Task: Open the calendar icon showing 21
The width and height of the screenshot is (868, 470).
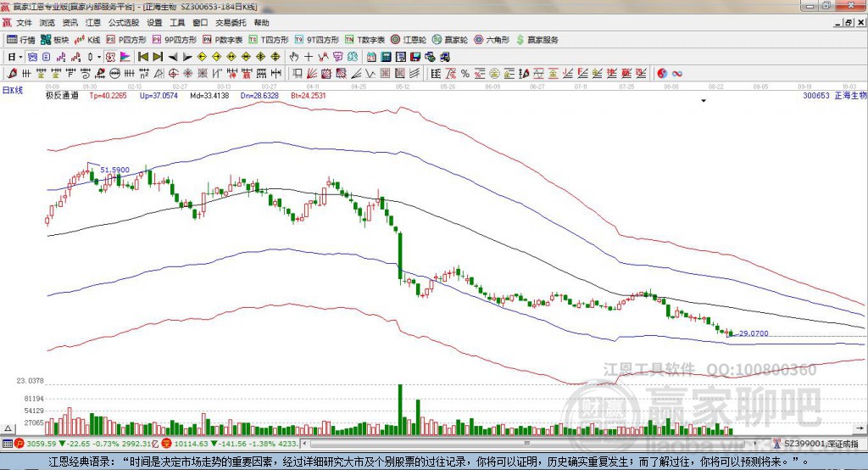Action: click(371, 57)
